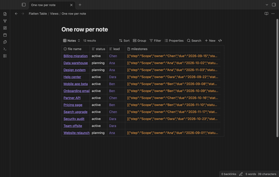Open the Design system note
The image size is (279, 177).
click(74, 70)
